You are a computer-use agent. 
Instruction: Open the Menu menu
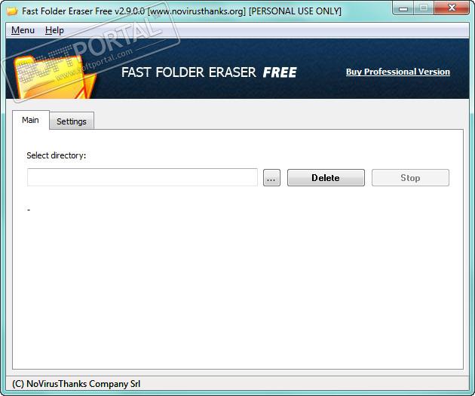[x=23, y=30]
